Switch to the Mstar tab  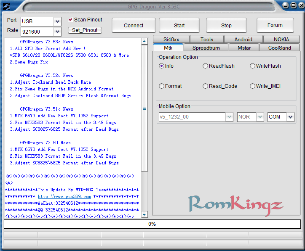point(244,48)
